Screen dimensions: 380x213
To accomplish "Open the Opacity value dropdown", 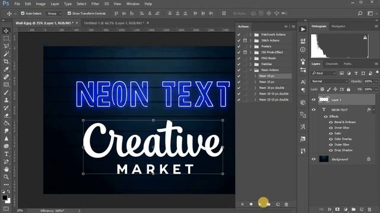I will pyautogui.click(x=376, y=81).
